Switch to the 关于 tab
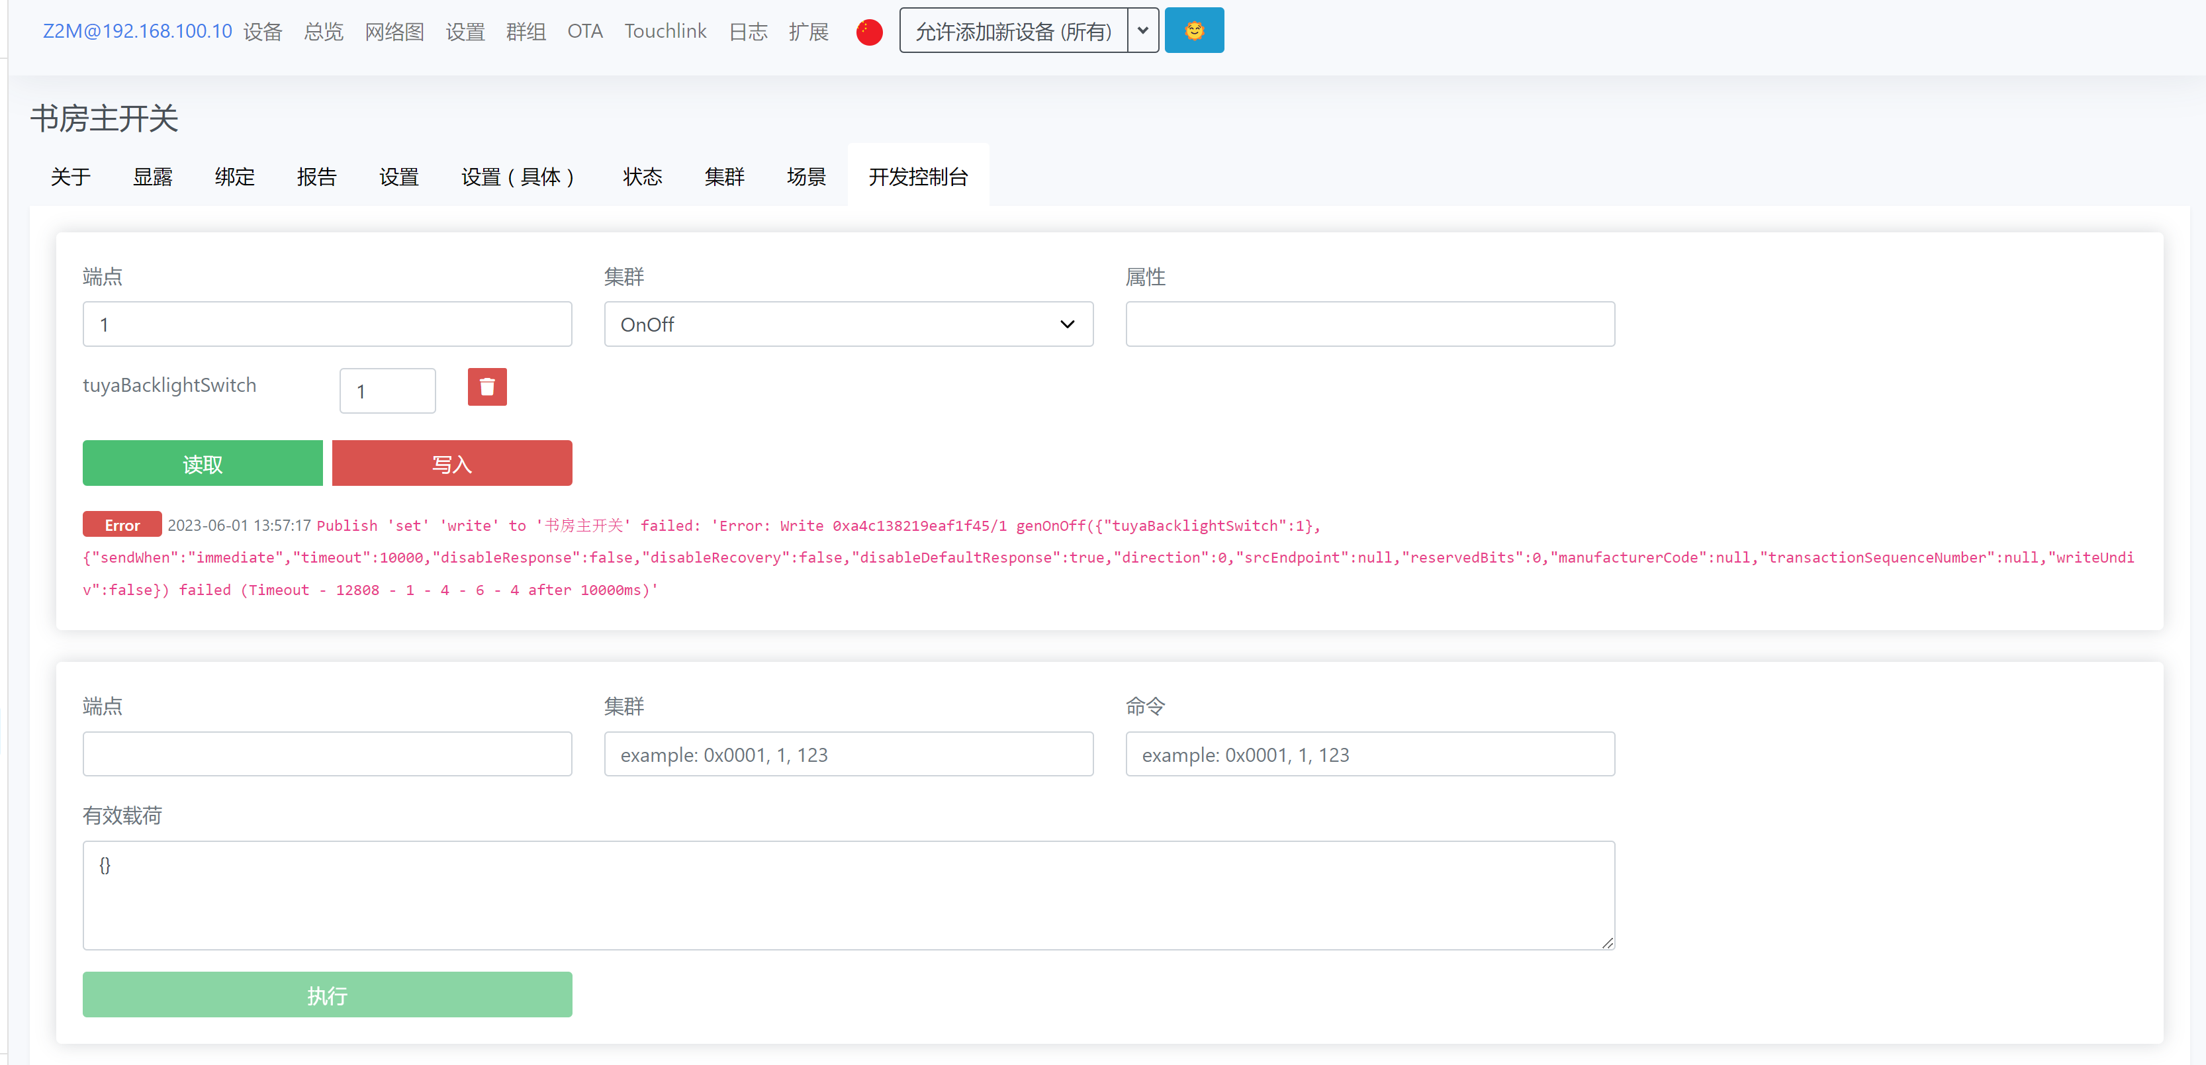The height and width of the screenshot is (1065, 2206). [70, 176]
